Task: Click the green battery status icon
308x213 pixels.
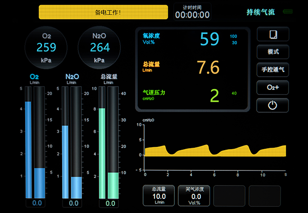Action: click(288, 11)
